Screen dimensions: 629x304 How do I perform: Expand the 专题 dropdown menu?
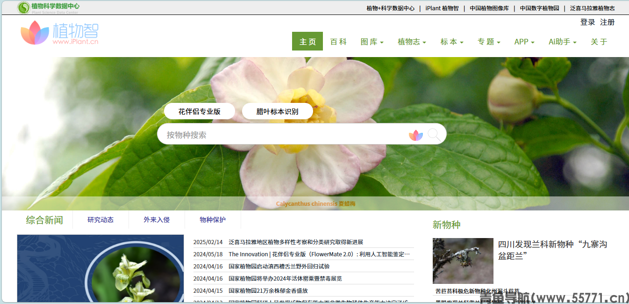[x=489, y=42]
